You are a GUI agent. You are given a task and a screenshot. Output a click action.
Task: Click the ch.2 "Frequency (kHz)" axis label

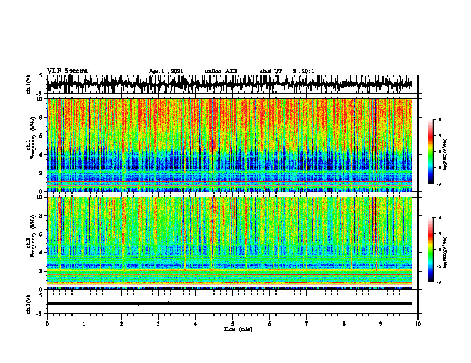coord(33,235)
